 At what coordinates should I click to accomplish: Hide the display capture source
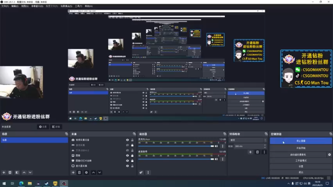127,166
